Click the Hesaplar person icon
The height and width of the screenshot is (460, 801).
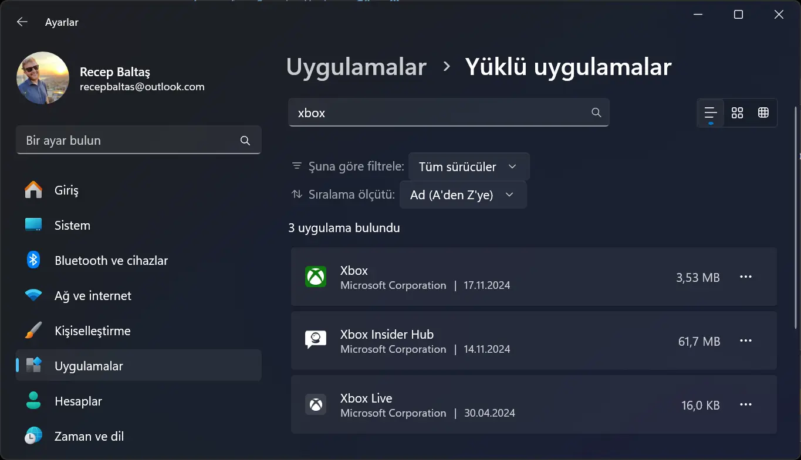click(33, 401)
